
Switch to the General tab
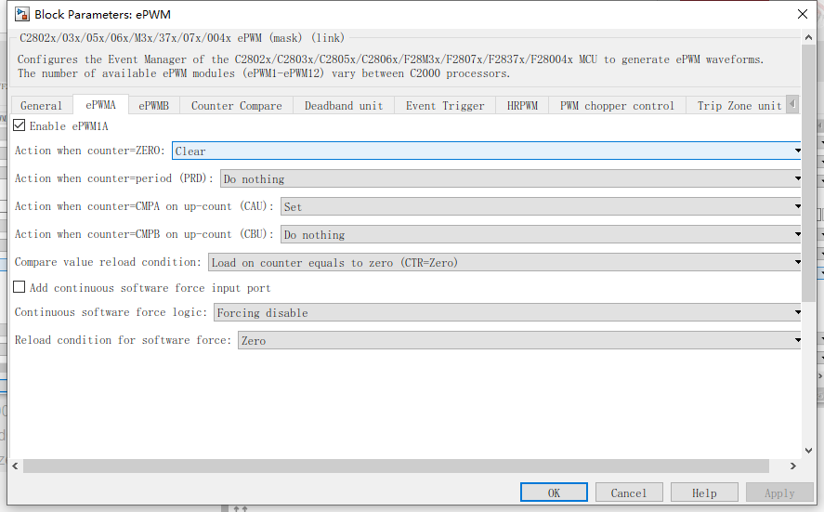(41, 105)
